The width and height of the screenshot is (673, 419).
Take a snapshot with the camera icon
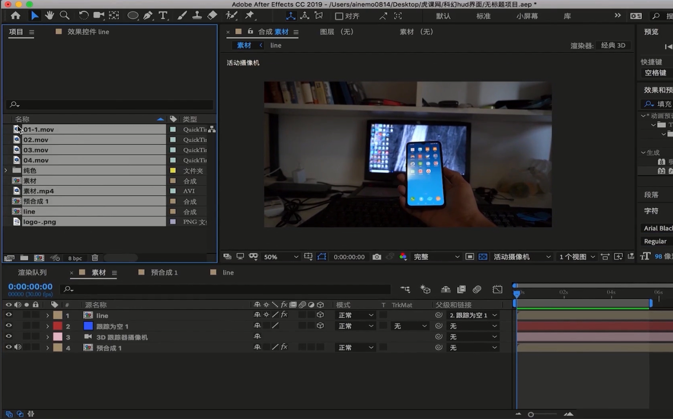[x=377, y=257]
